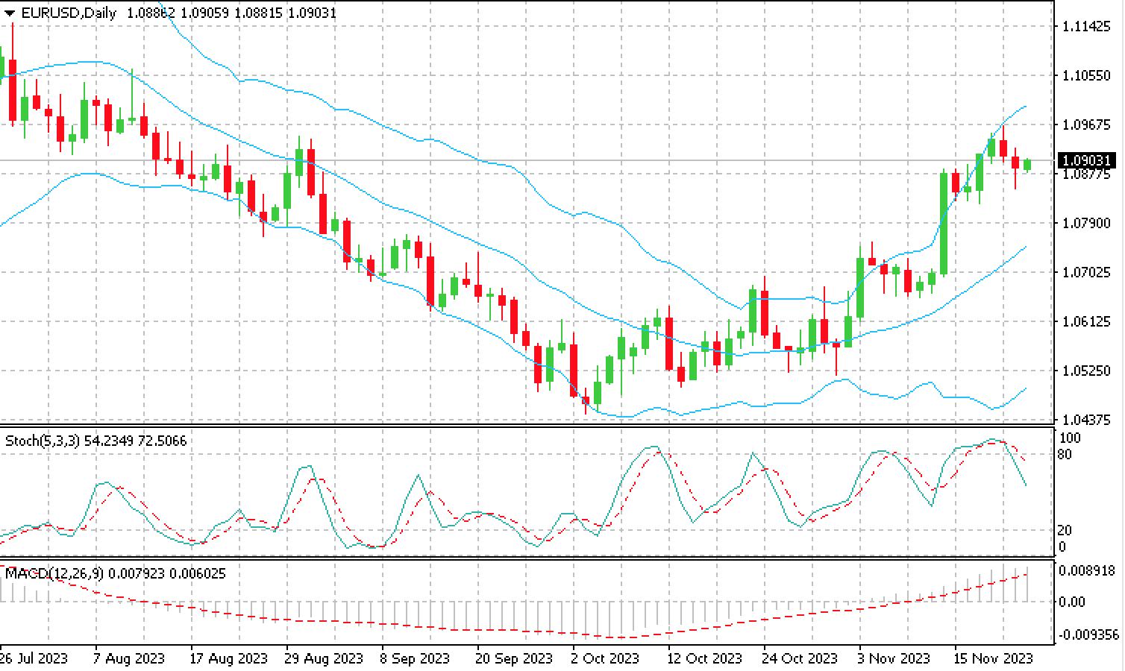
Task: Select the EURUSD,Daily chart title text
Action: click(x=69, y=13)
